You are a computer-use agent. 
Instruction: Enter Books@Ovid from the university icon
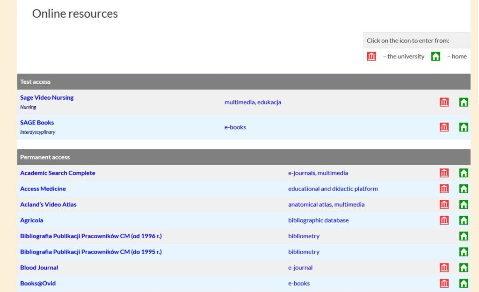pos(444,283)
